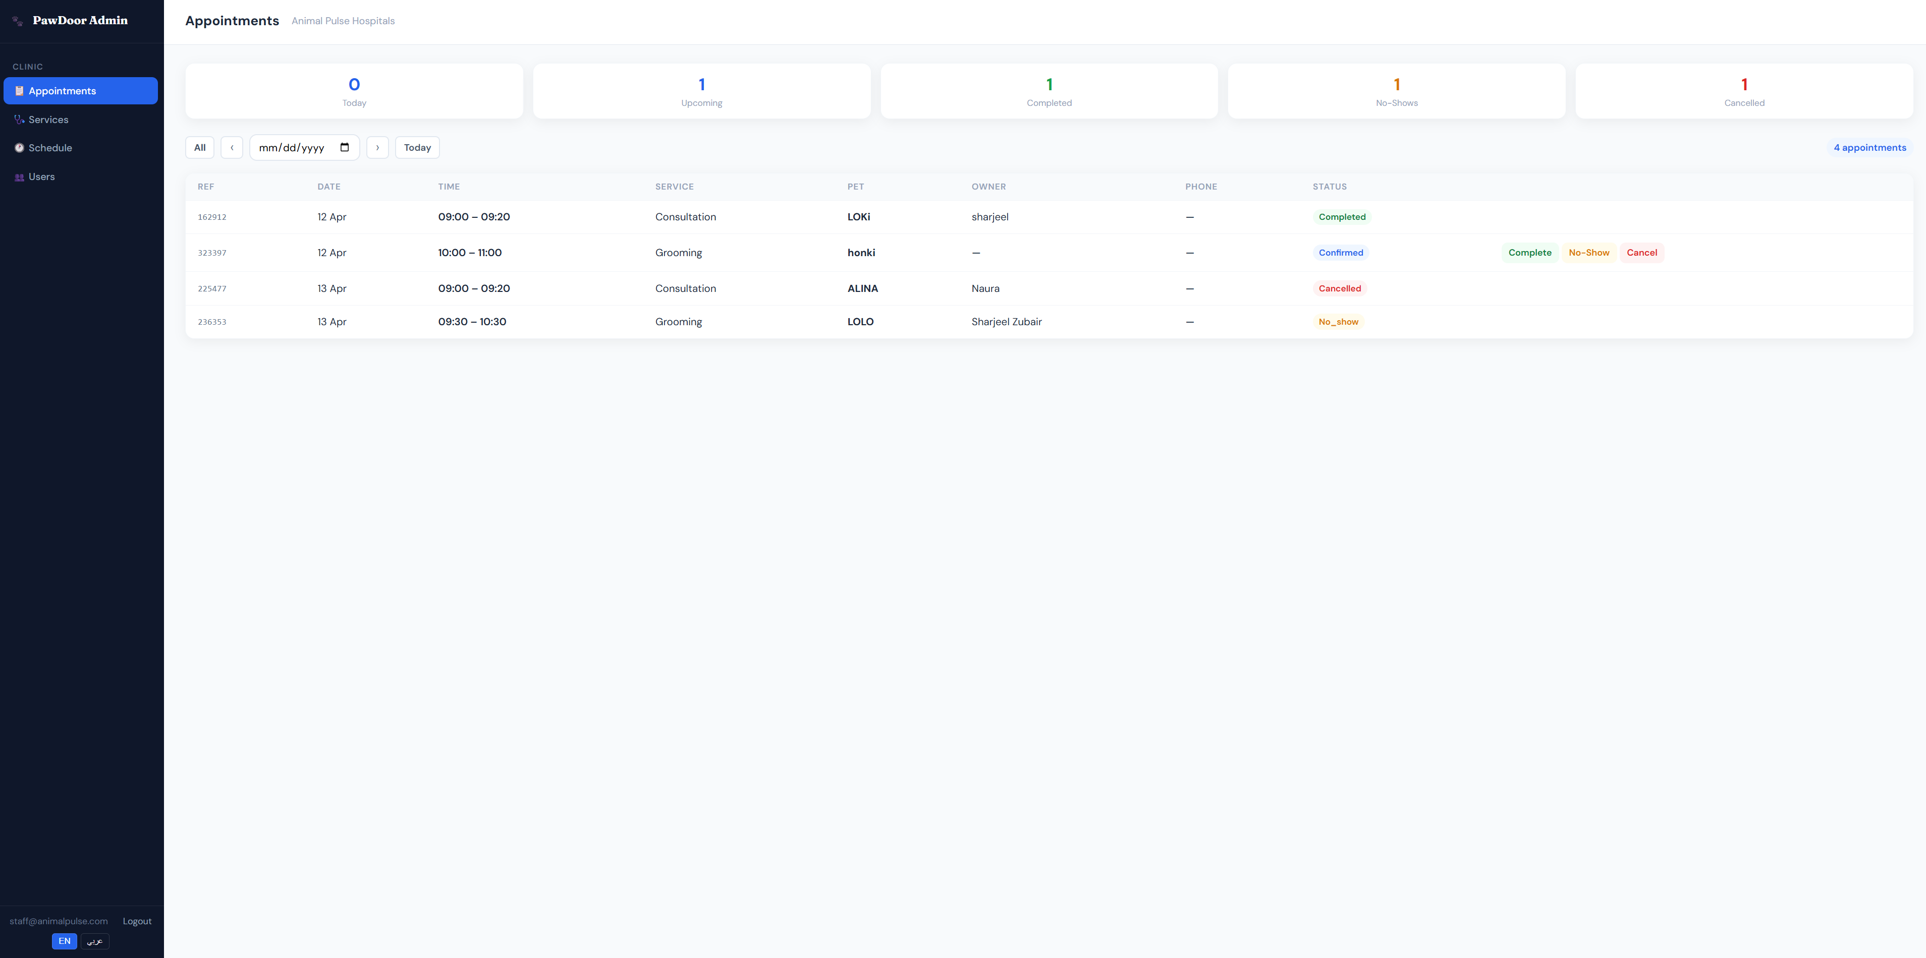
Task: View the 4 appointments count link
Action: 1870,147
